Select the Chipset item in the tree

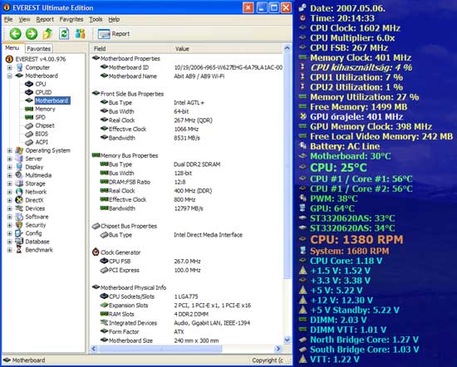coord(45,125)
